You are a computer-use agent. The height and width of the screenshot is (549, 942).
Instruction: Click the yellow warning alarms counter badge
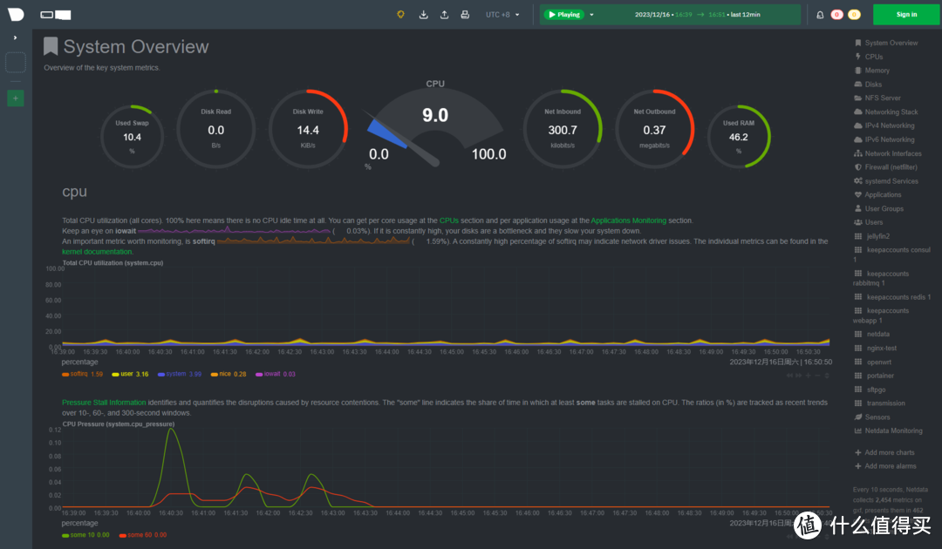point(854,15)
